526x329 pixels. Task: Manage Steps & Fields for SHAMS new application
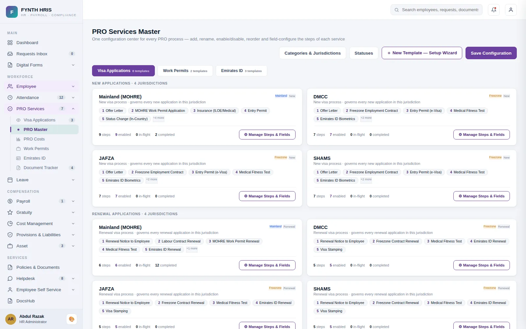click(482, 196)
